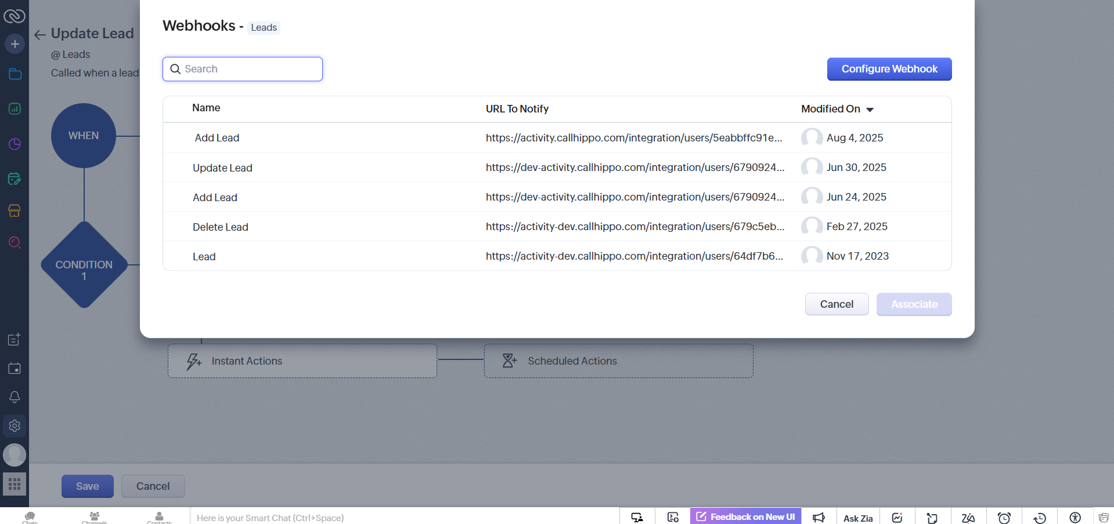Click the Smart Chat input box
This screenshot has height=524, width=1114.
(404, 518)
